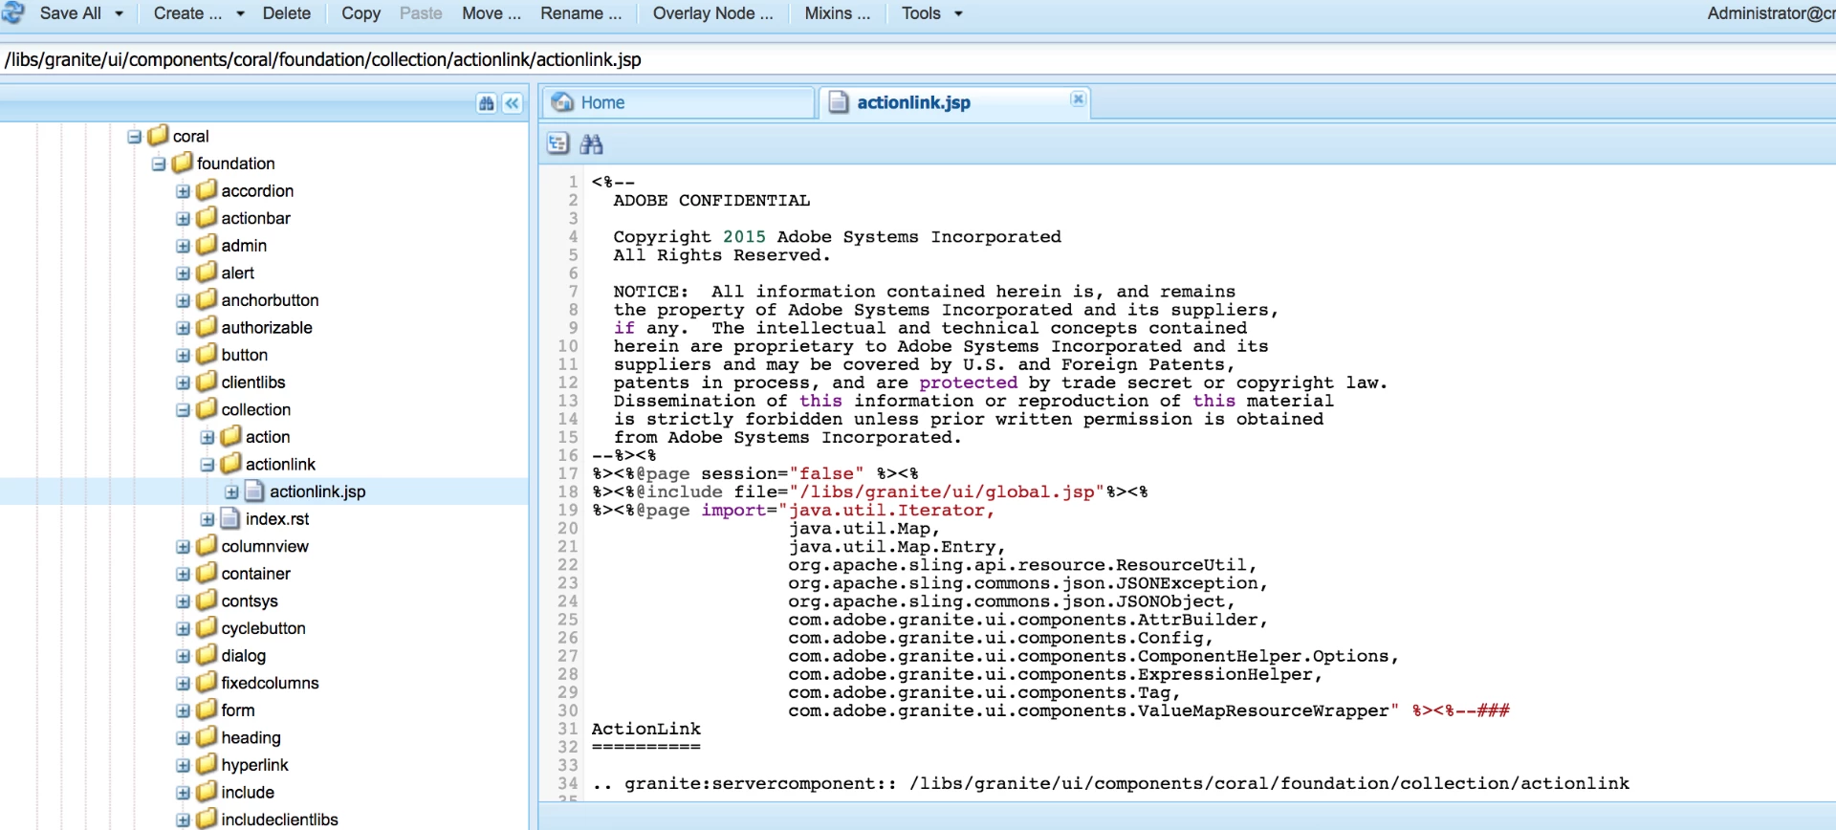Click the repository path address field

[x=918, y=59]
